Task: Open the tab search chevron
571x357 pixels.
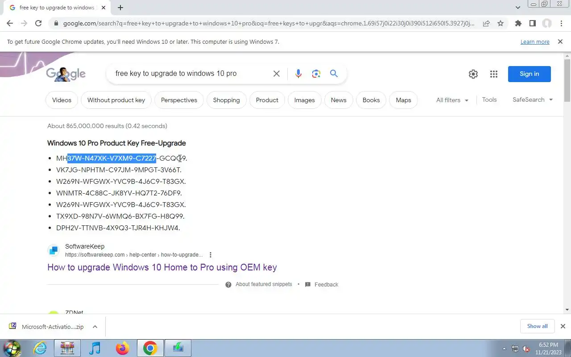Action: [518, 8]
